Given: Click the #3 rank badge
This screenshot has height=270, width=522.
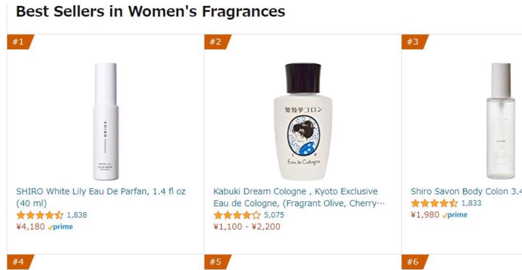Looking at the screenshot, I should pos(413,42).
